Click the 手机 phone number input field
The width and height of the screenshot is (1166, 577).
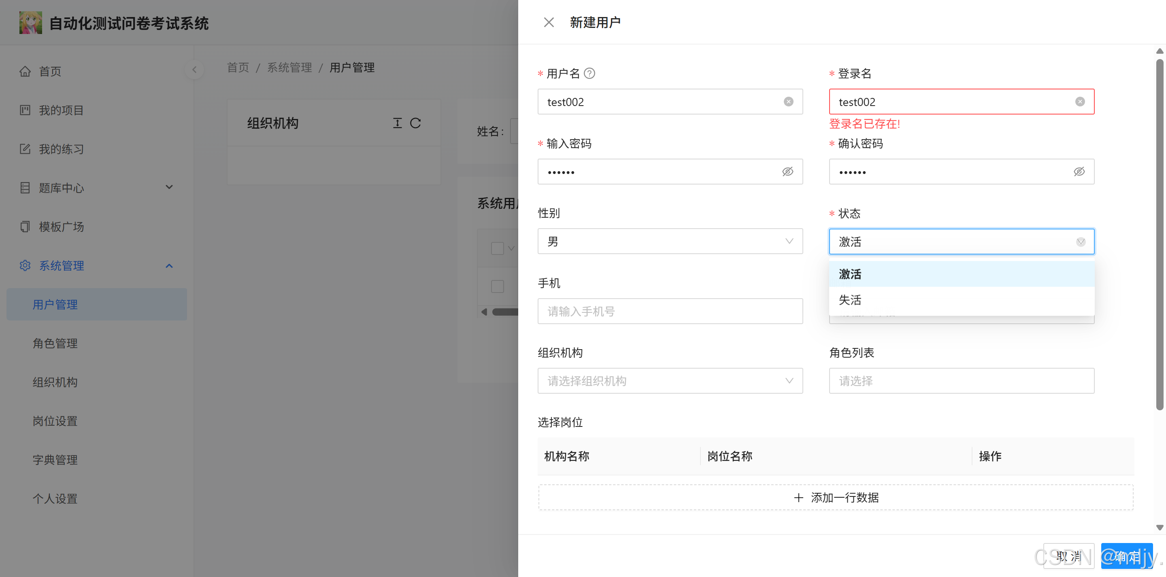tap(670, 311)
